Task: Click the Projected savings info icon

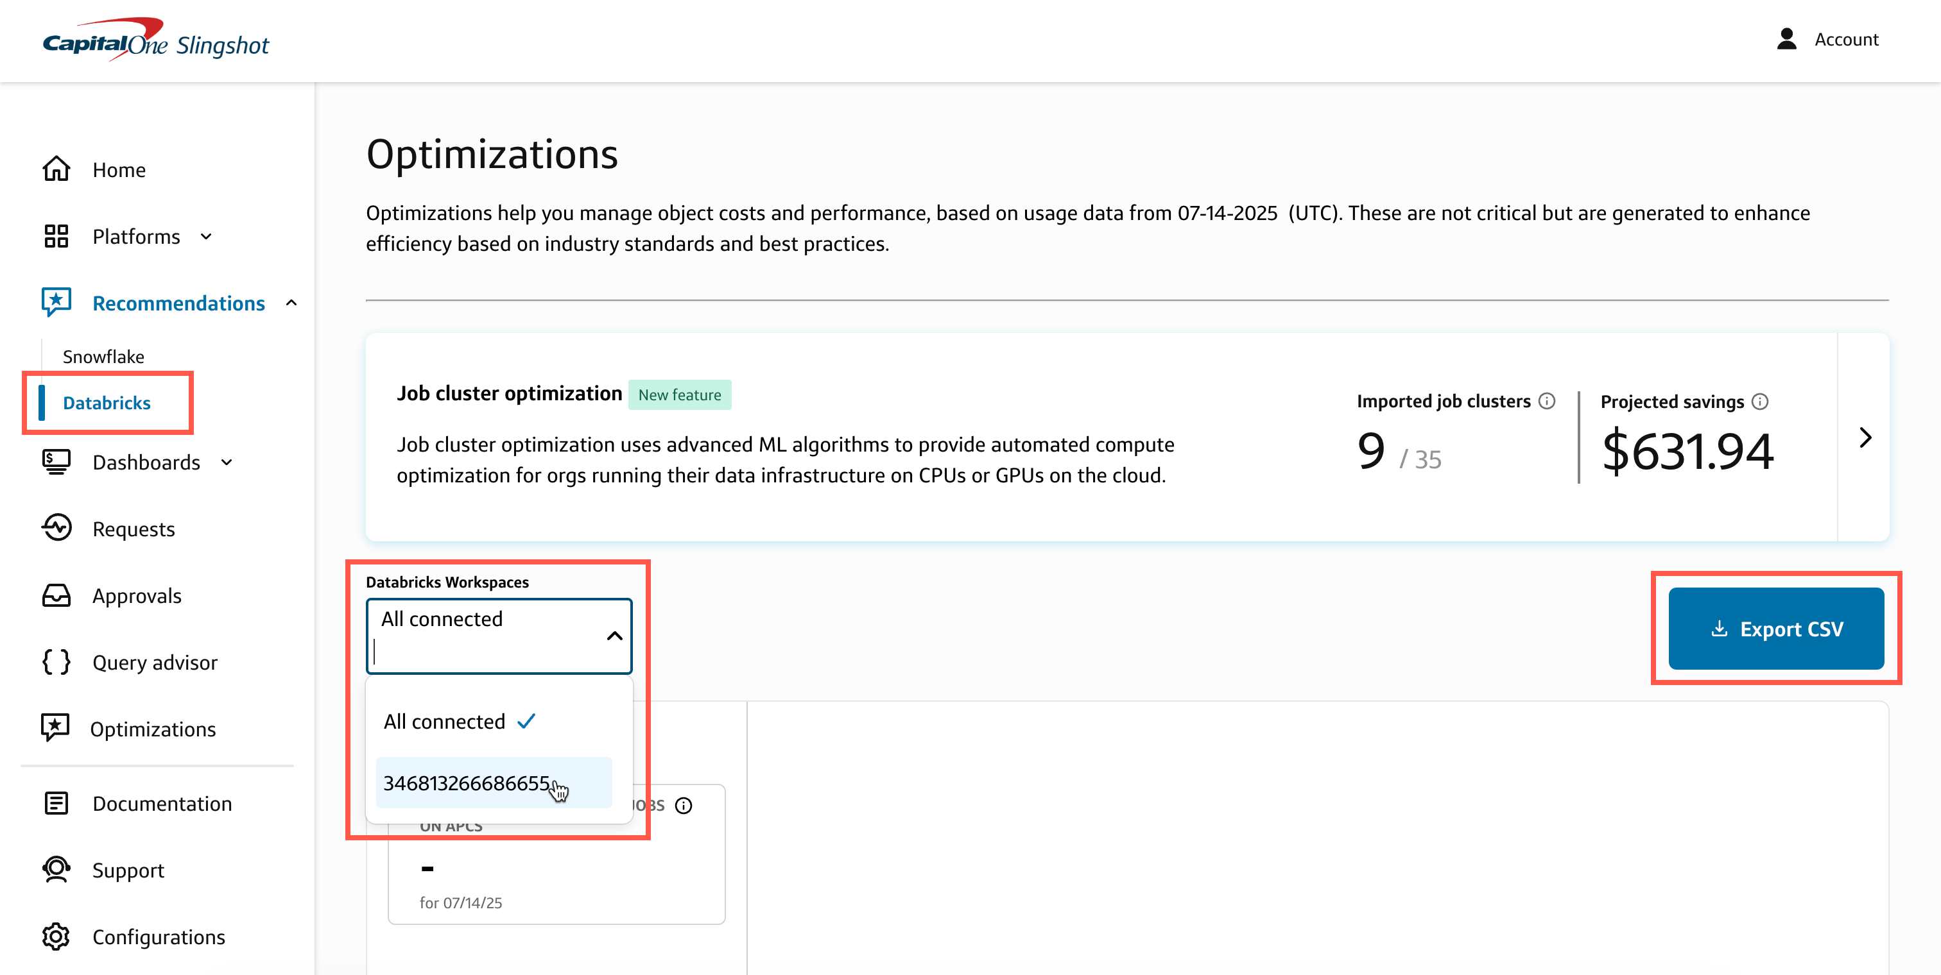Action: coord(1760,402)
